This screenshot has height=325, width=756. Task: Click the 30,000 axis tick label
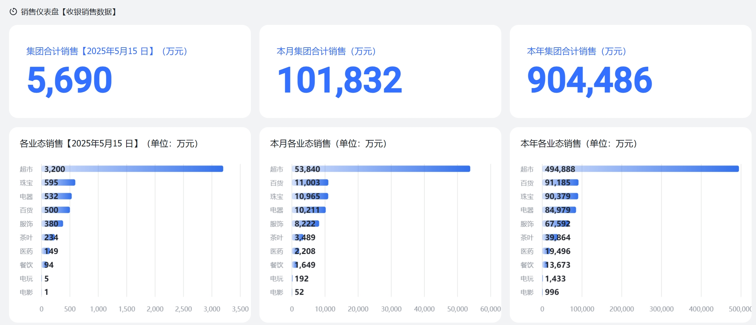(391, 309)
